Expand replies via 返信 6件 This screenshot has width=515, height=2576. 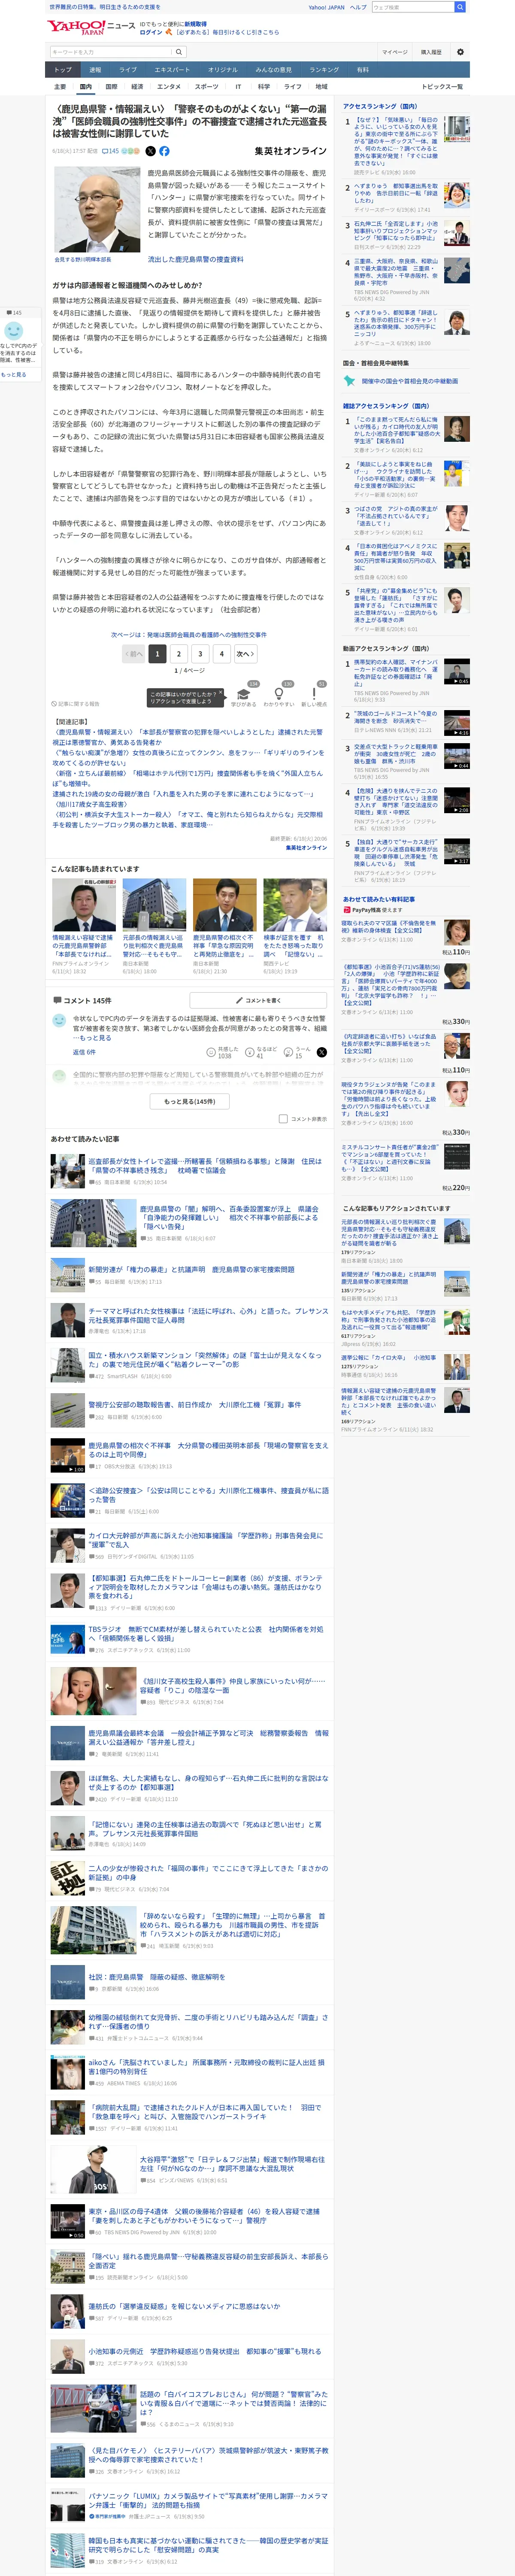click(84, 1052)
